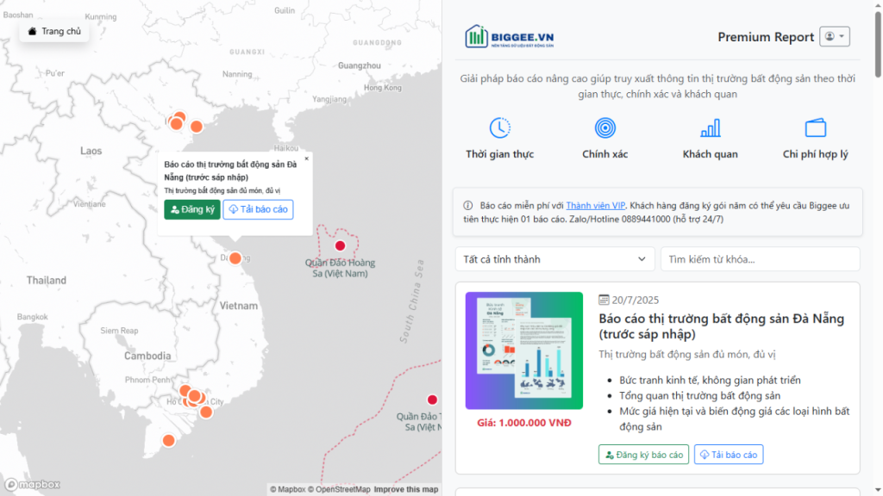Open the OpenStreetMap attribution link

point(339,489)
